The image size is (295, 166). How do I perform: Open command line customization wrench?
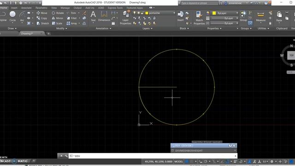pos(66,156)
